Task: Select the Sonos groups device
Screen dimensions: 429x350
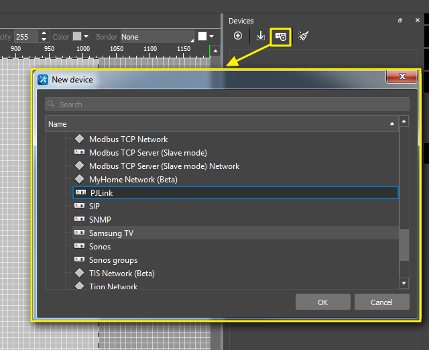Action: [x=113, y=260]
